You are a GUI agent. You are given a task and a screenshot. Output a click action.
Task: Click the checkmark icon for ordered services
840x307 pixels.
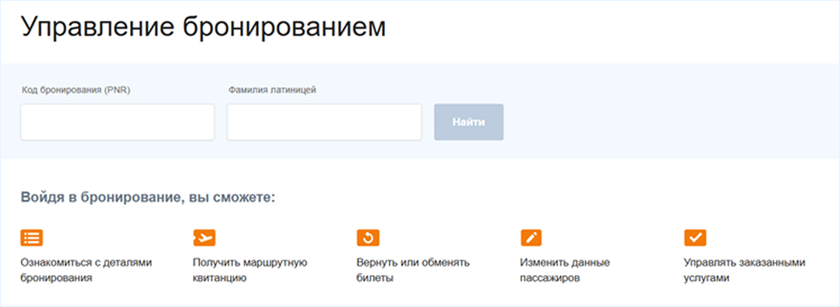(x=695, y=238)
